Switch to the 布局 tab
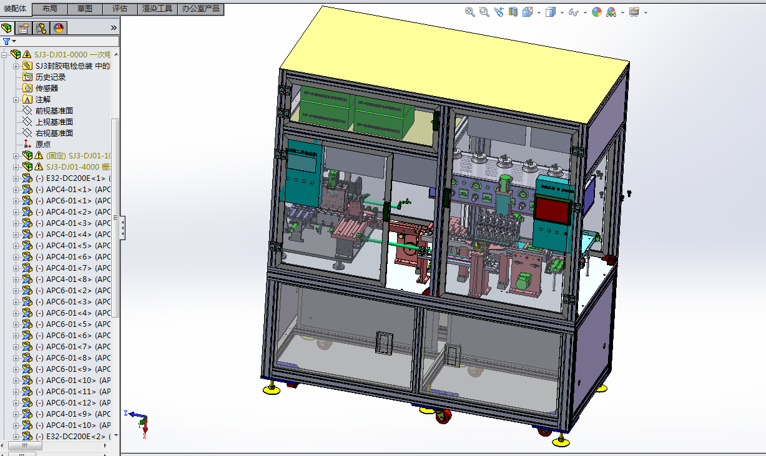The image size is (766, 456). pos(51,9)
